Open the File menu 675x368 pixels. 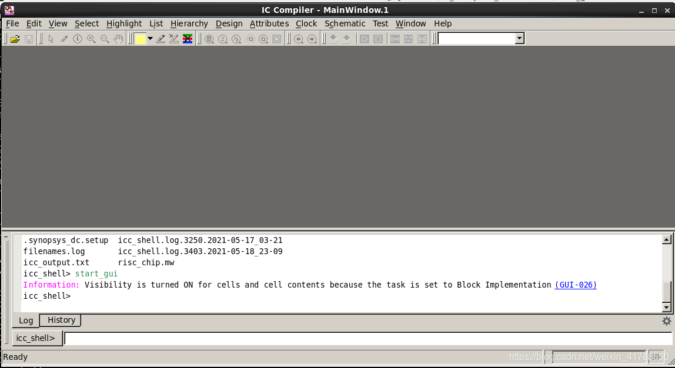click(12, 23)
